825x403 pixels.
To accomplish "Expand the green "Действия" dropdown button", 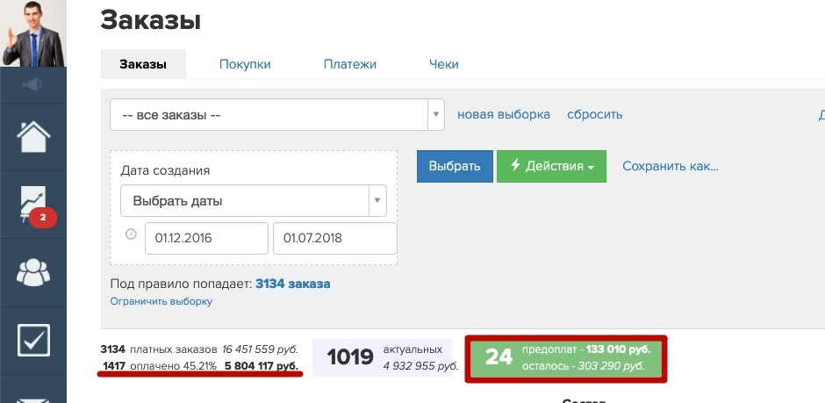I will click(551, 167).
